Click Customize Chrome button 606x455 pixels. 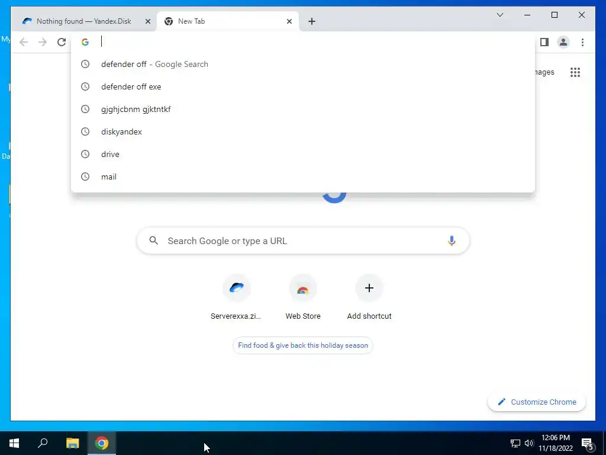pos(537,402)
